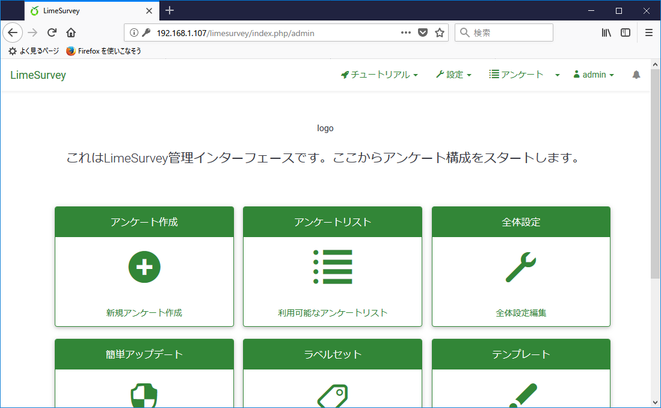This screenshot has width=661, height=408.
Task: Open the notifications bell icon
Action: 636,75
